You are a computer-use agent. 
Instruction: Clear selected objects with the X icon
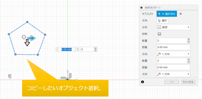point(181,14)
